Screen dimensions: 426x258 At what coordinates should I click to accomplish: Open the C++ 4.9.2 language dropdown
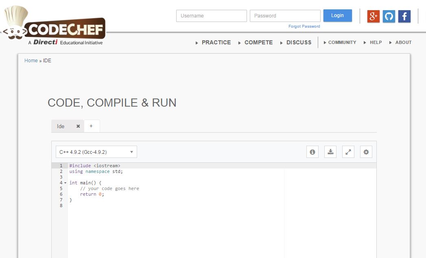pyautogui.click(x=96, y=151)
